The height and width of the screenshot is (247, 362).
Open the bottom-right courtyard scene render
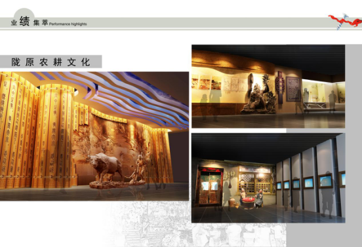coord(268,178)
